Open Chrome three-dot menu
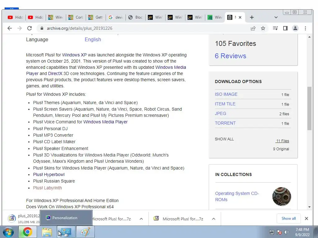Image resolution: width=318 pixels, height=238 pixels. point(306,28)
